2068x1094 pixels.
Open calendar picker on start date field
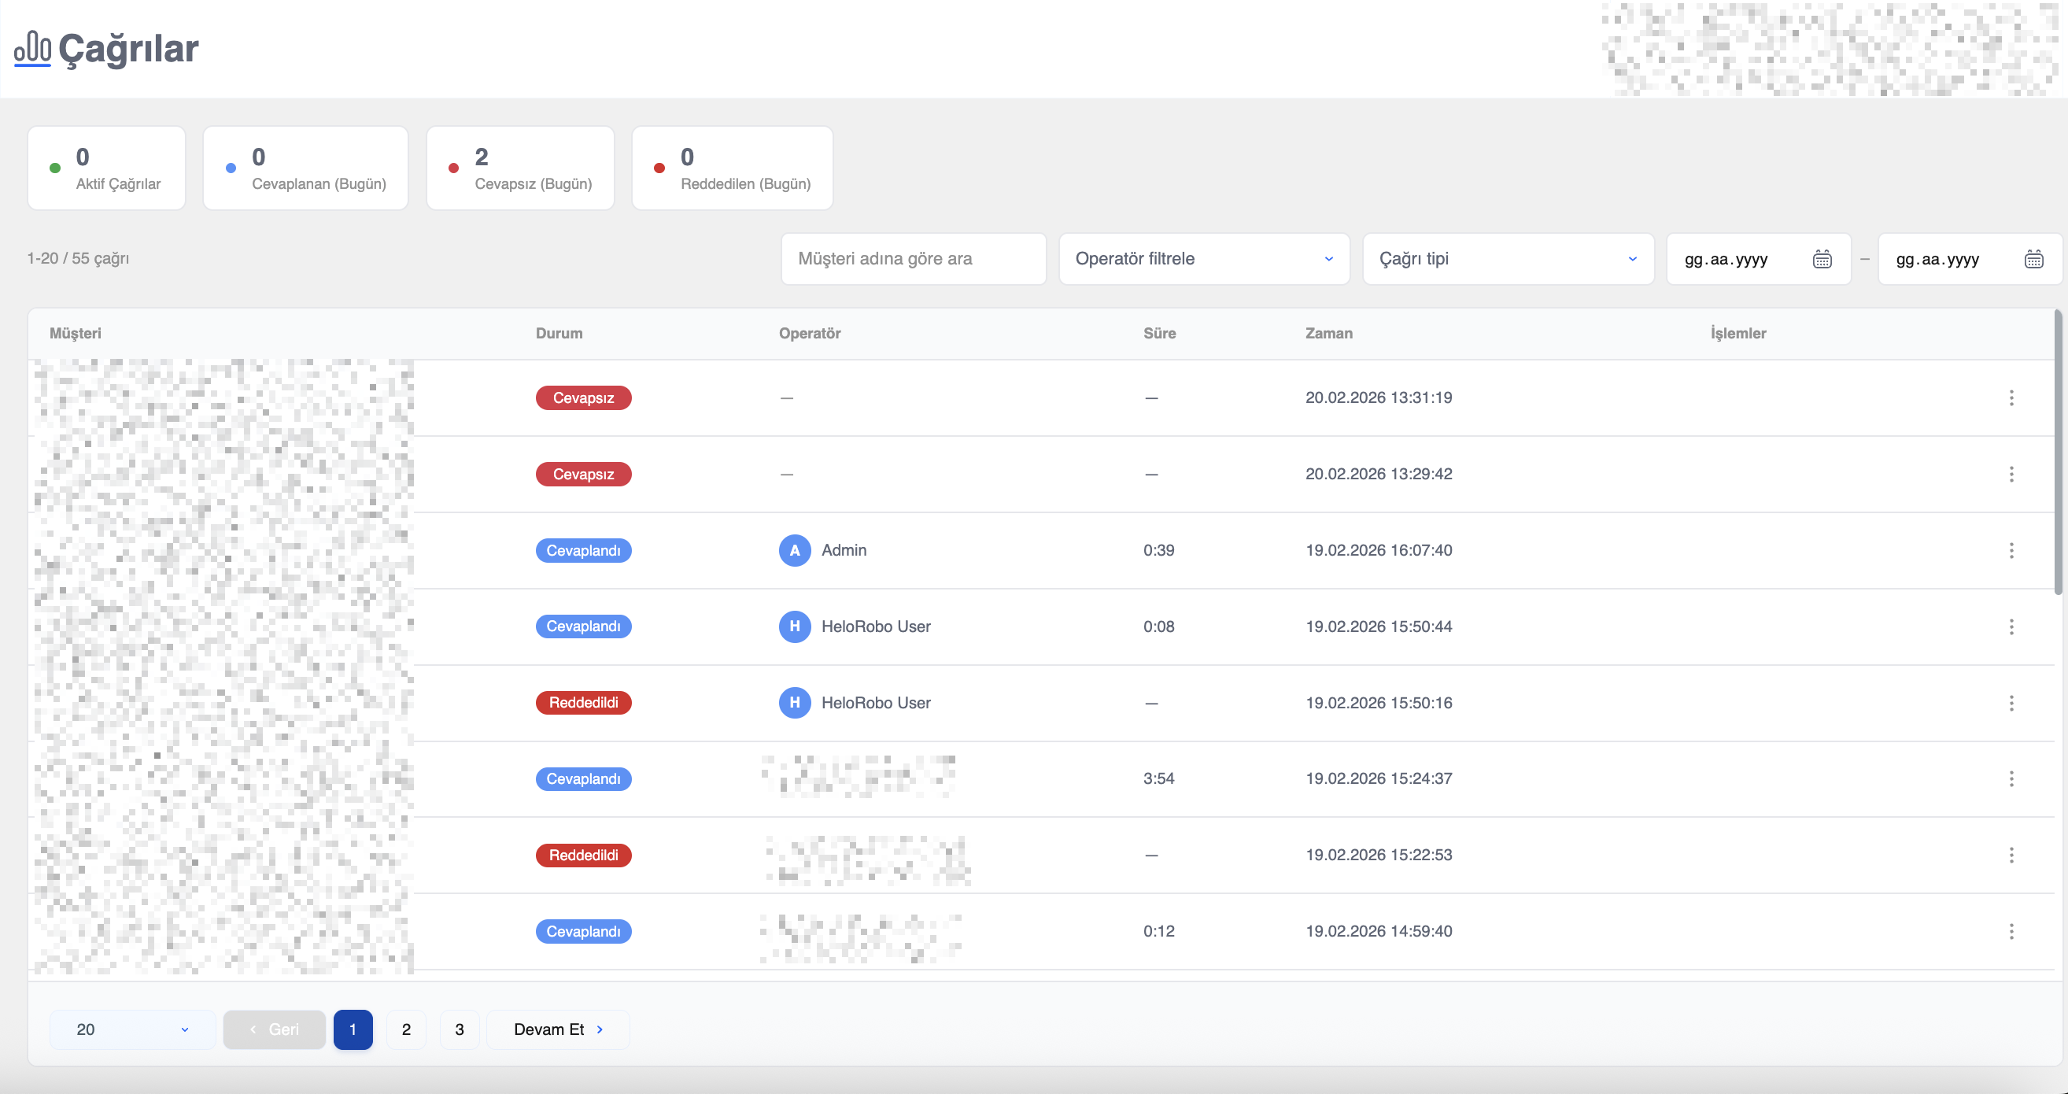click(1822, 259)
